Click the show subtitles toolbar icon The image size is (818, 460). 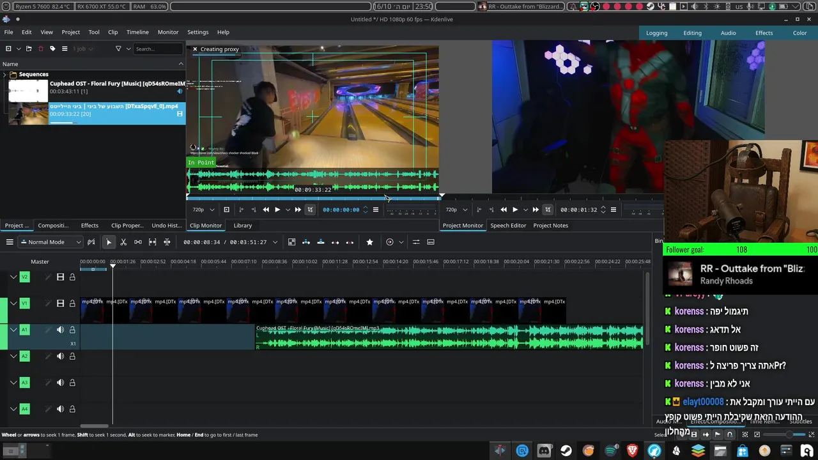[x=431, y=242]
